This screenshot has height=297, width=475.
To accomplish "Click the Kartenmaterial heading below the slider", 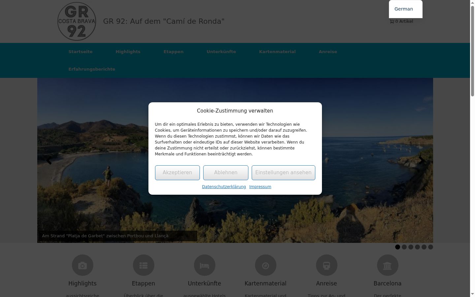I will (x=266, y=283).
